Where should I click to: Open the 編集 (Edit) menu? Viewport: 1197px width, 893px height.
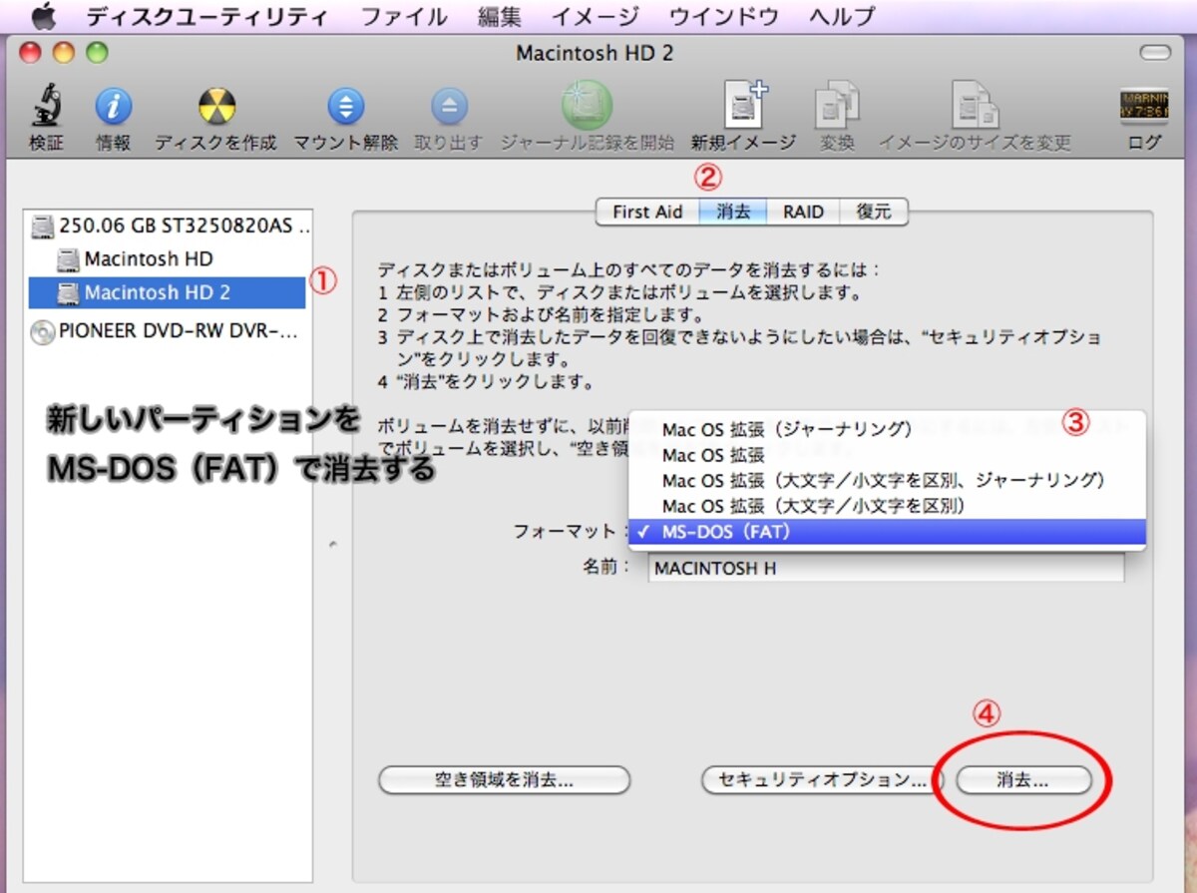click(500, 16)
